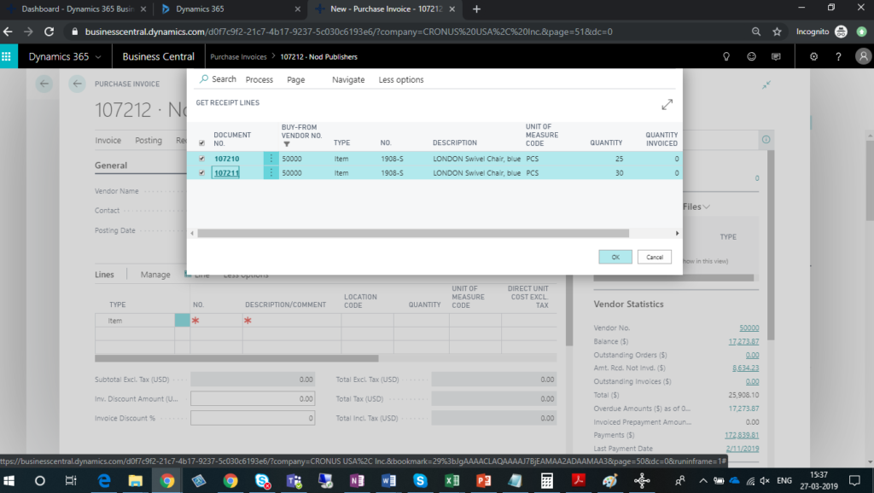874x493 pixels.
Task: Click the lightbulb icon in header
Action: click(x=726, y=57)
